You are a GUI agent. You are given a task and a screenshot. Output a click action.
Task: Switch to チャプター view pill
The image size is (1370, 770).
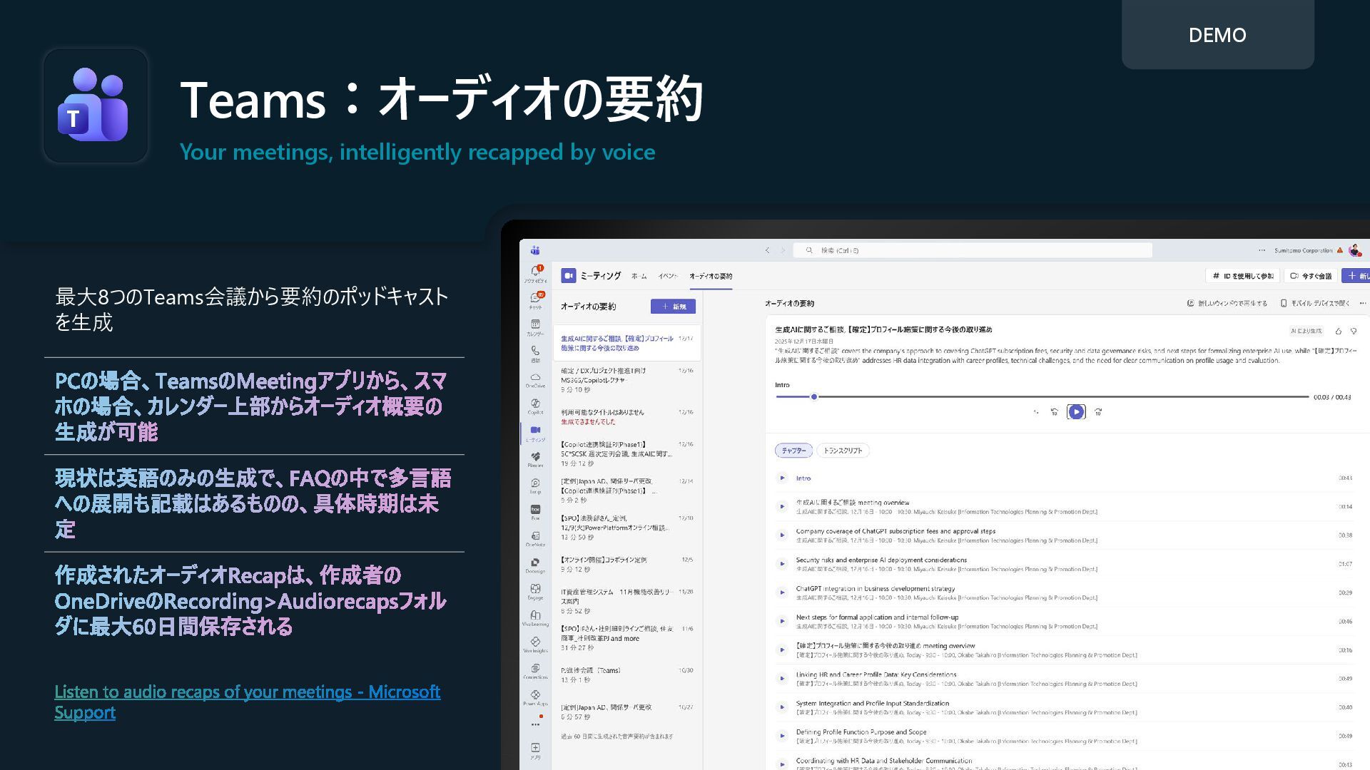pyautogui.click(x=793, y=451)
